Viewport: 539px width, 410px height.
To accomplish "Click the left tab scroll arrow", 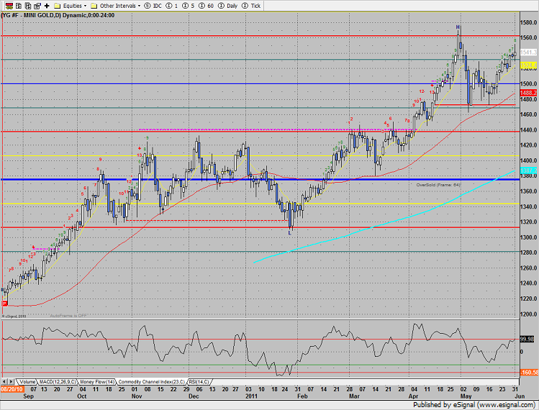I will [x=4, y=382].
